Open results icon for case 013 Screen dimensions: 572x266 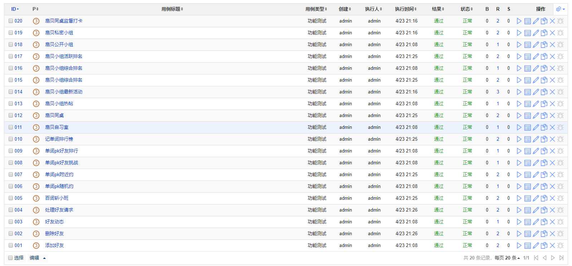528,104
